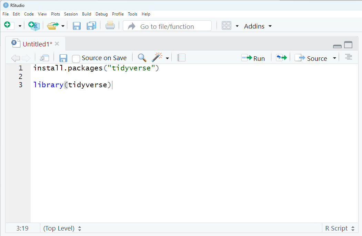Open Find/Replace magnifying glass
This screenshot has width=362, height=236.
pyautogui.click(x=142, y=58)
